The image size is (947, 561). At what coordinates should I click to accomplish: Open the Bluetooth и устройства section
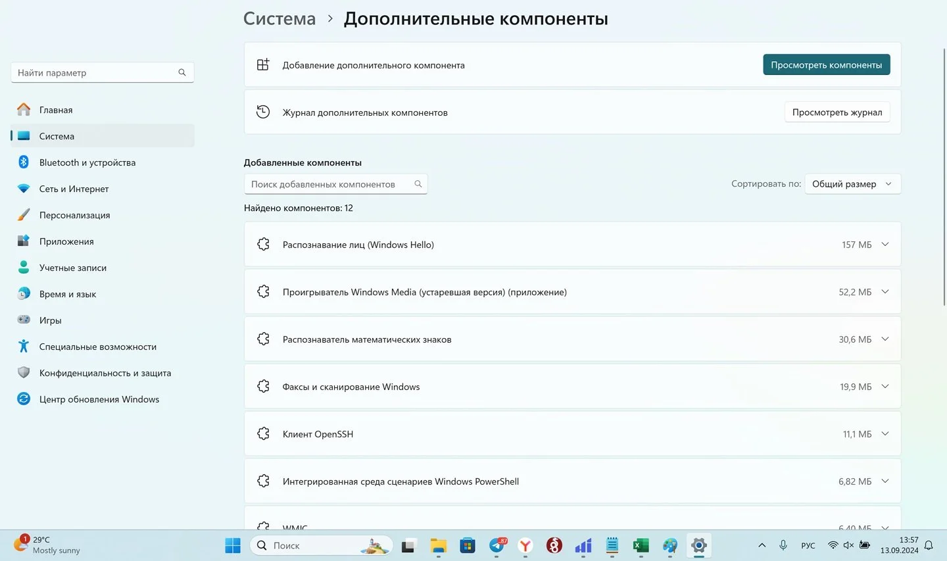click(103, 162)
